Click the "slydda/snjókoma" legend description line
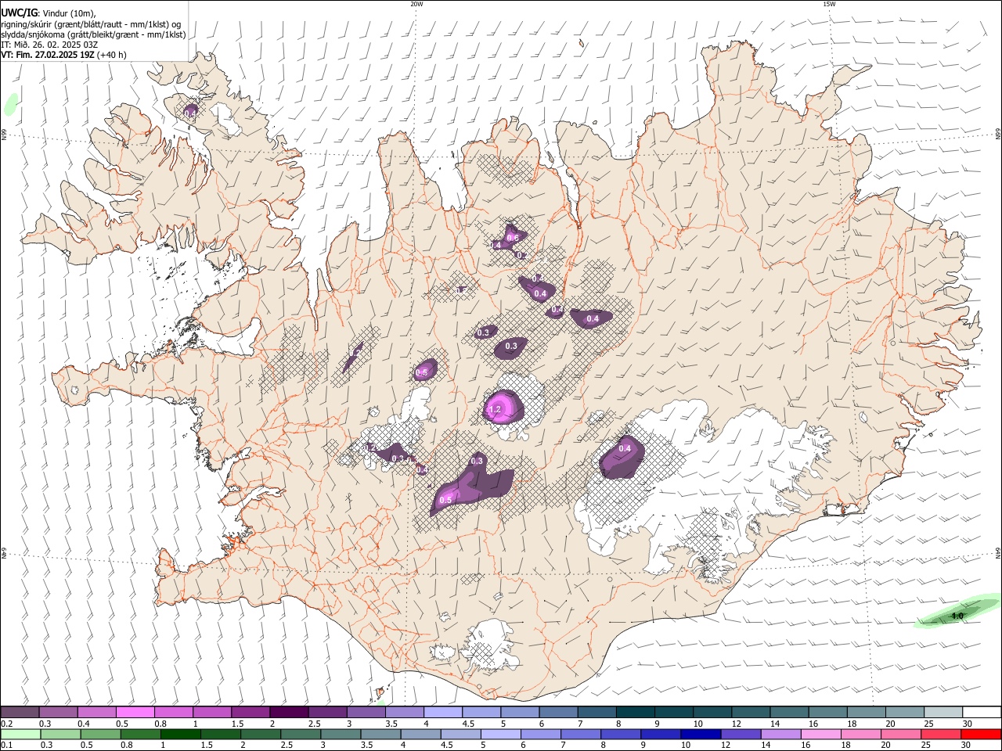This screenshot has height=751, width=1002. (93, 34)
